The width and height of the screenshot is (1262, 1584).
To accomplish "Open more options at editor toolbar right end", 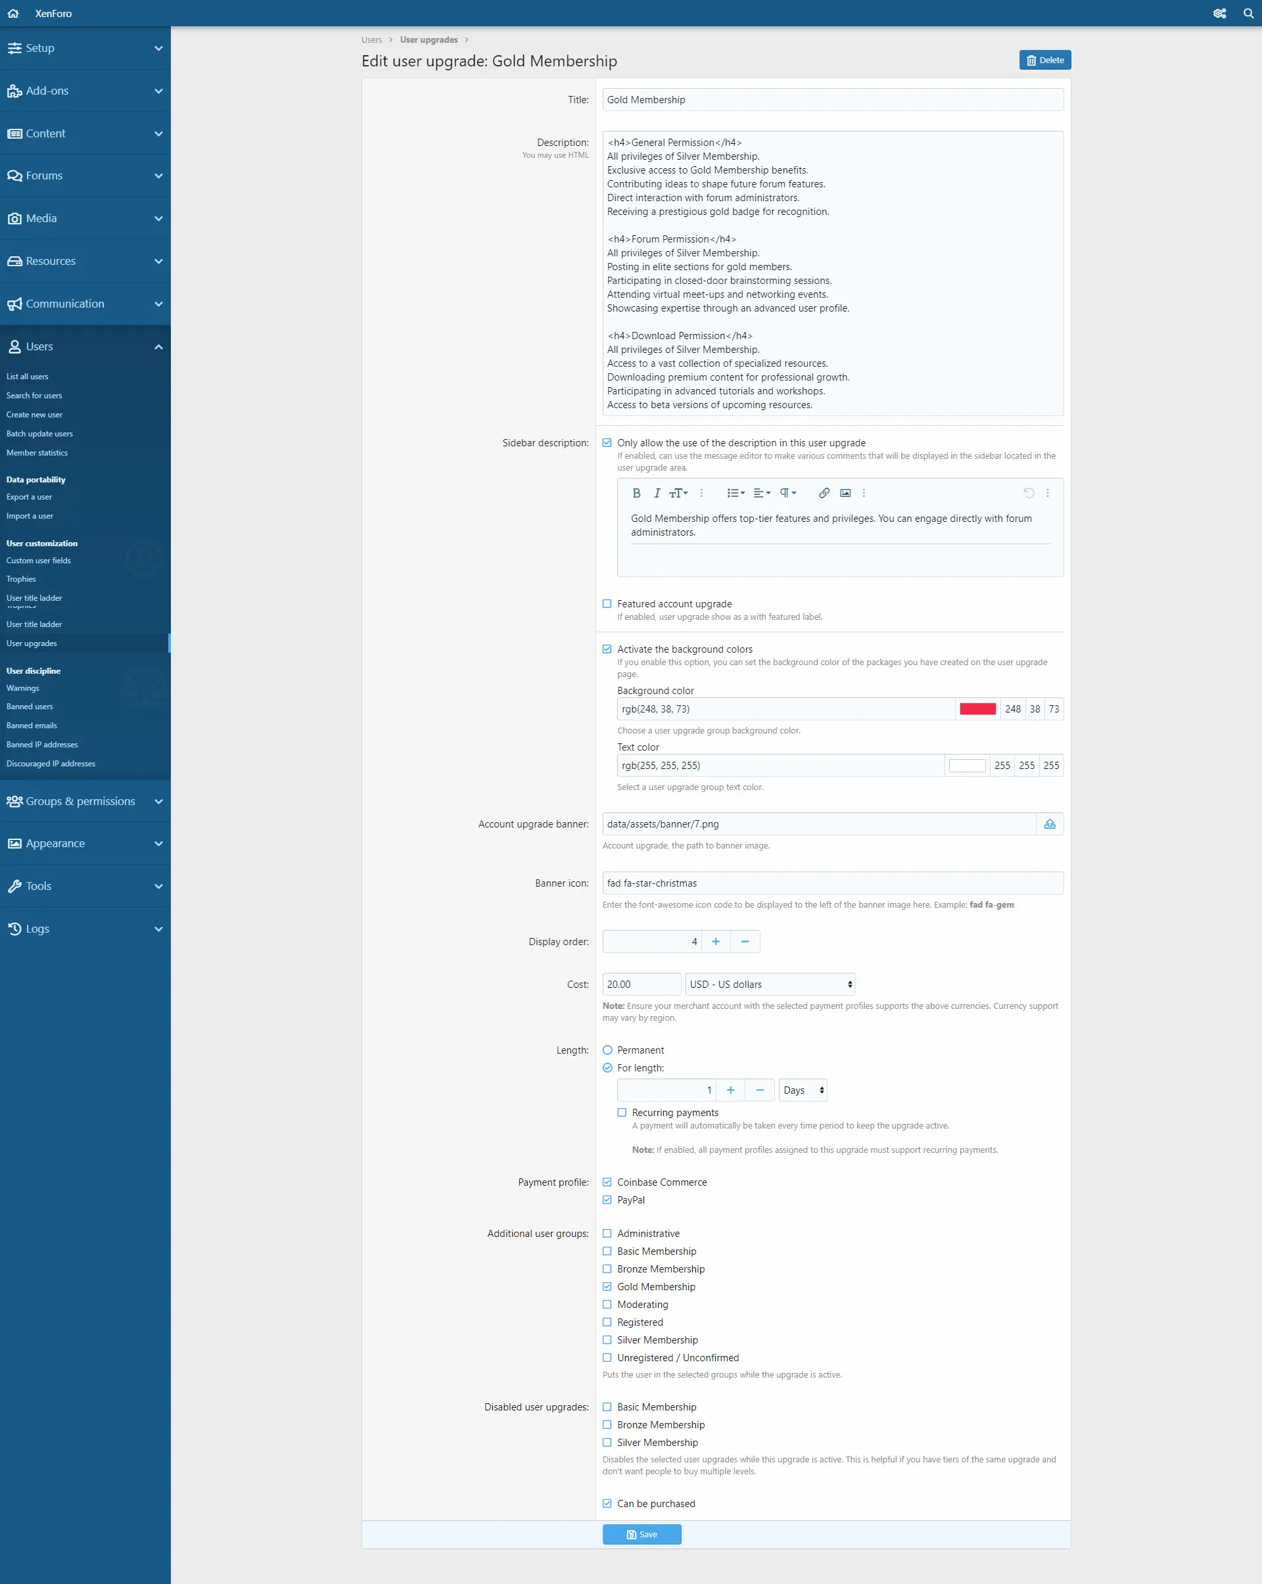I will [x=1048, y=493].
